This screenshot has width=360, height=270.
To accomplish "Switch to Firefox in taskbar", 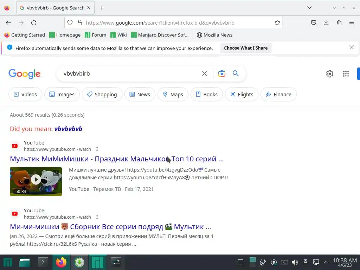I will (61, 262).
